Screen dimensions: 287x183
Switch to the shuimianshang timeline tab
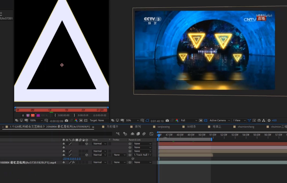[x=246, y=127]
